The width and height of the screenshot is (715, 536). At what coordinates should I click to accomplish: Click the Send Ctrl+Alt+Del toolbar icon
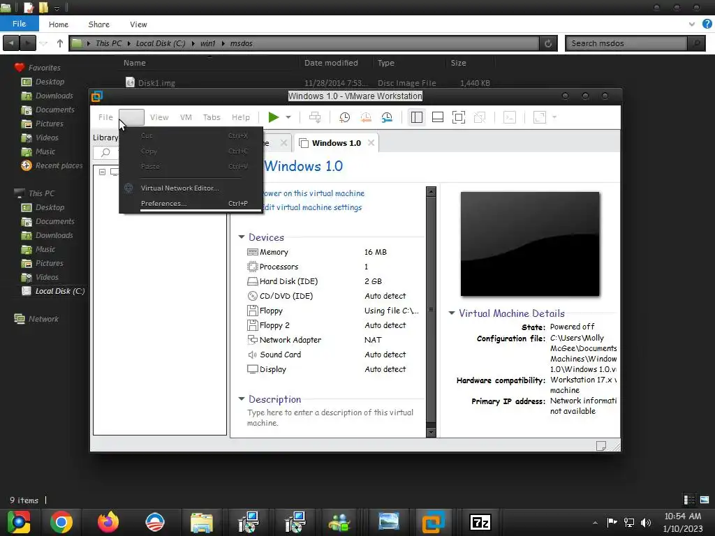pos(315,117)
